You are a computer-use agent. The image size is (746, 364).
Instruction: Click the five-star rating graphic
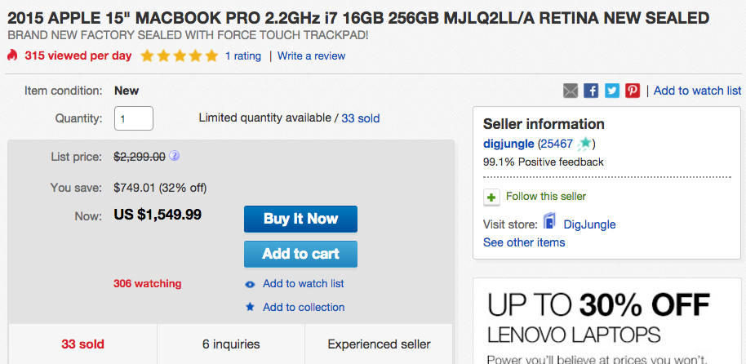[x=180, y=56]
